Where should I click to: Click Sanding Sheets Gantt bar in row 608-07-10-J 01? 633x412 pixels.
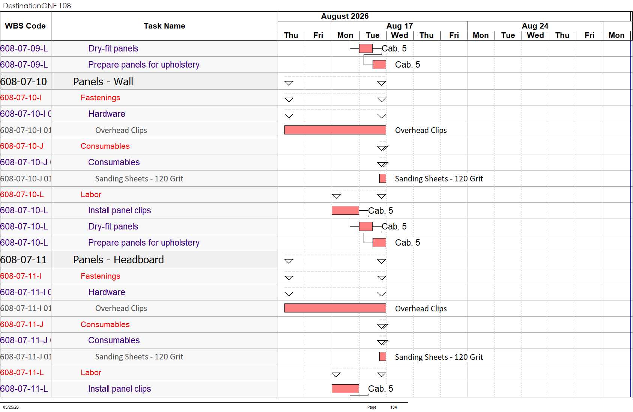coord(383,178)
